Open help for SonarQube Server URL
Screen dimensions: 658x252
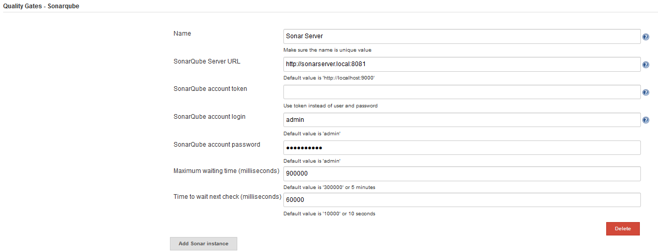coord(646,65)
